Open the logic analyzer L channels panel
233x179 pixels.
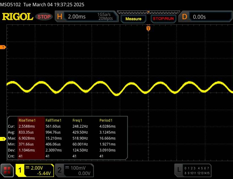pos(193,170)
